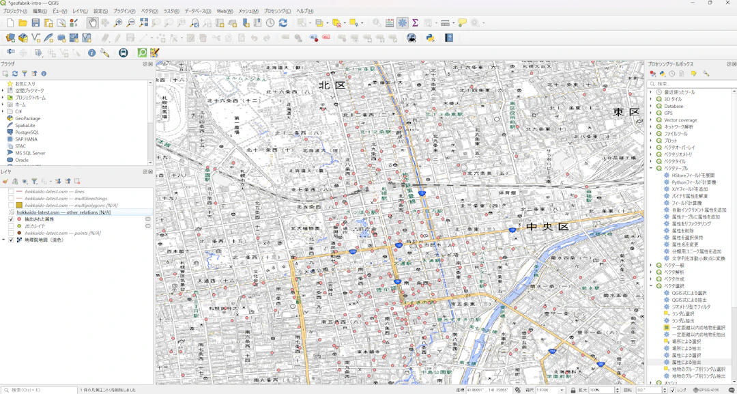This screenshot has height=394, width=737.
Task: Click the Zoom In magnifier icon
Action: 118,23
